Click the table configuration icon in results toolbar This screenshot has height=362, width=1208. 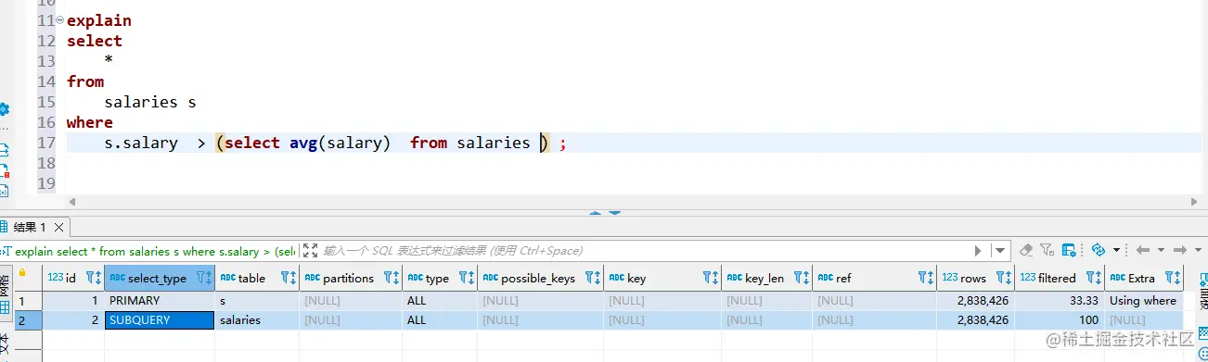1069,250
